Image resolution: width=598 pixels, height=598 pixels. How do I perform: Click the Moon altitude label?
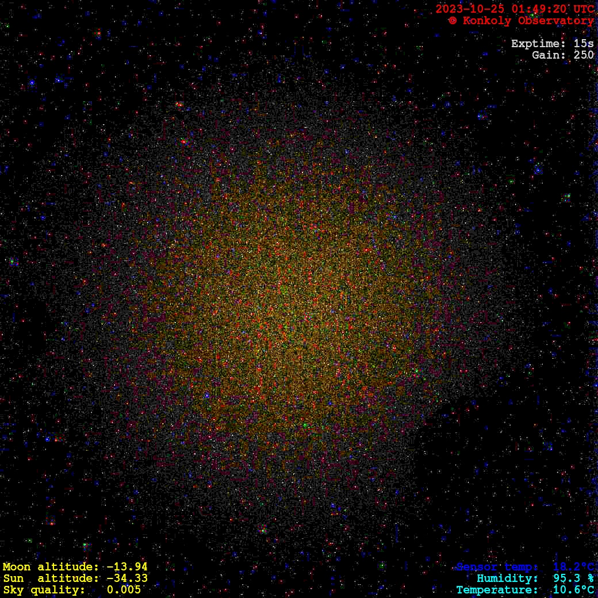point(55,567)
